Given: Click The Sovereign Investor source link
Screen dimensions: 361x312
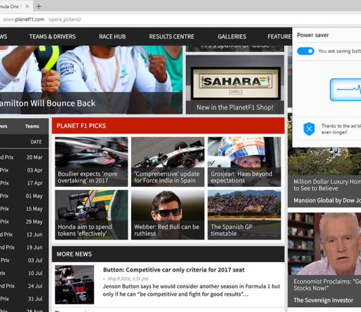Looking at the screenshot, I should [x=323, y=300].
